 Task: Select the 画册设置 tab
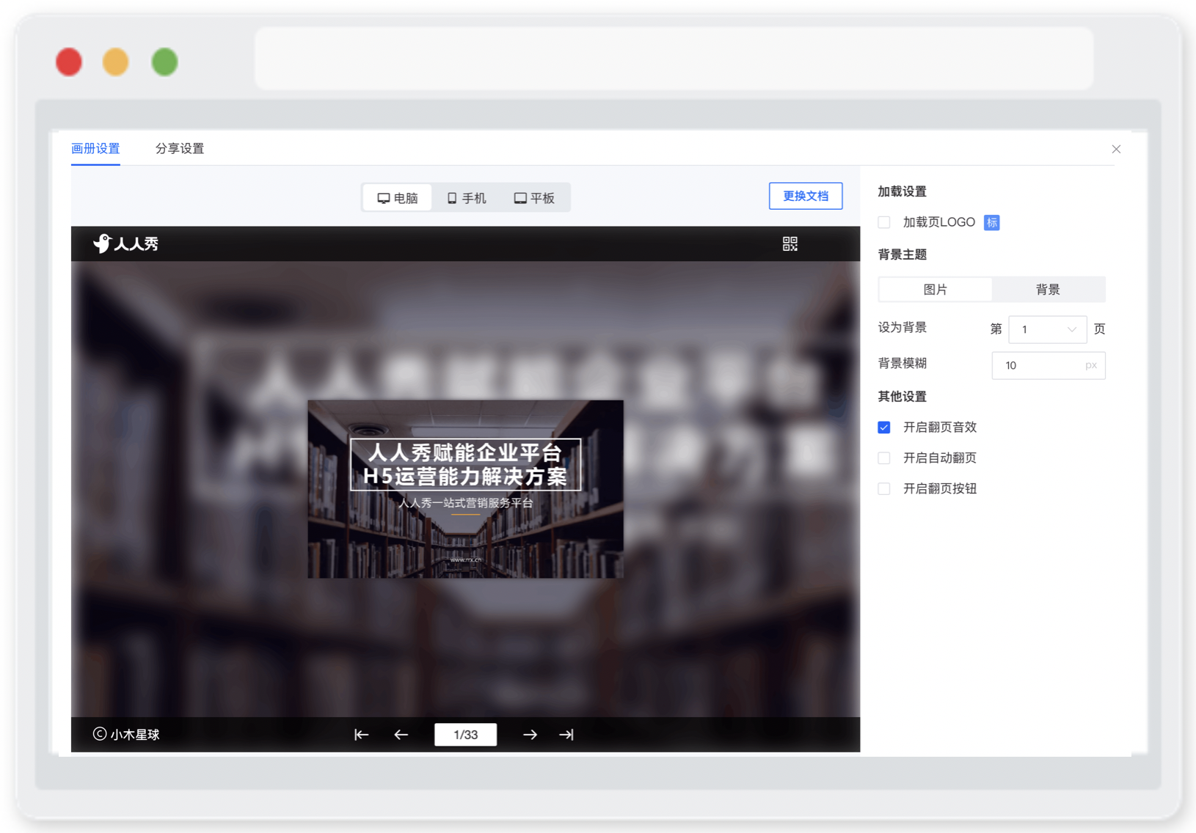click(x=95, y=149)
